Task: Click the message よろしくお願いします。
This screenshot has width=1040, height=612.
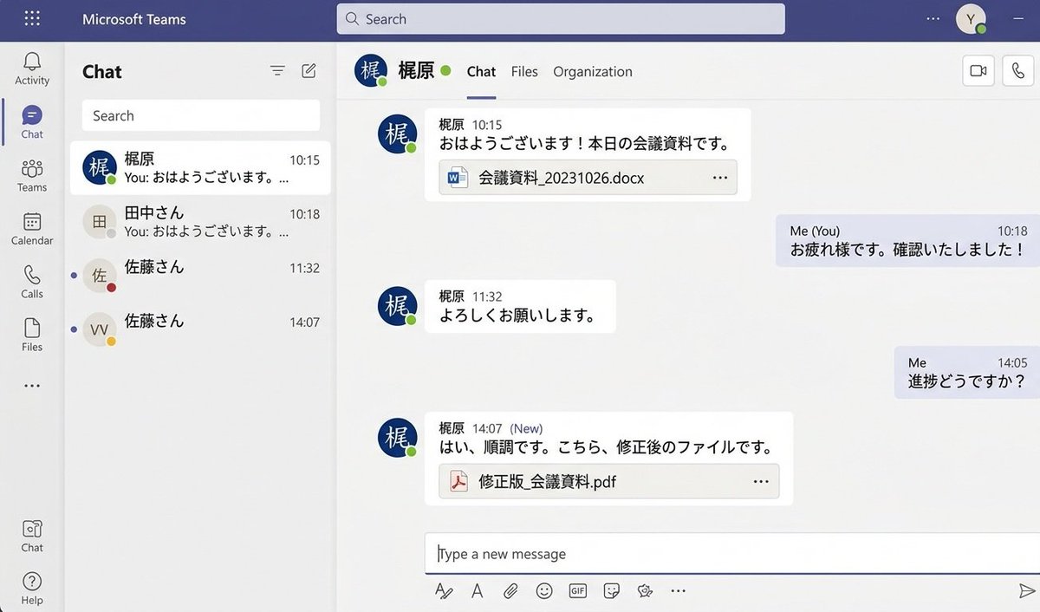Action: [x=519, y=316]
